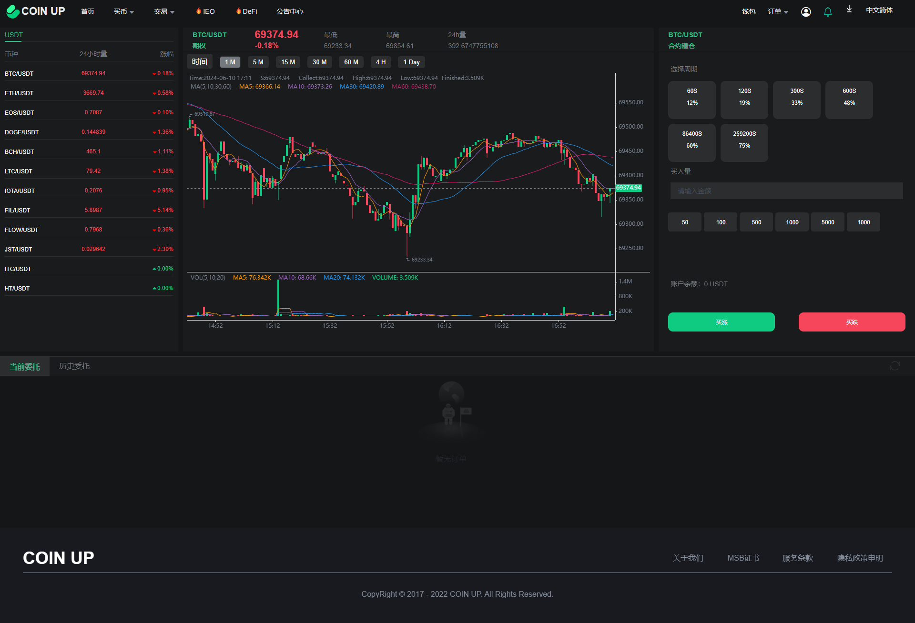This screenshot has height=623, width=915.
Task: Click the refresh orders icon
Action: 895,366
